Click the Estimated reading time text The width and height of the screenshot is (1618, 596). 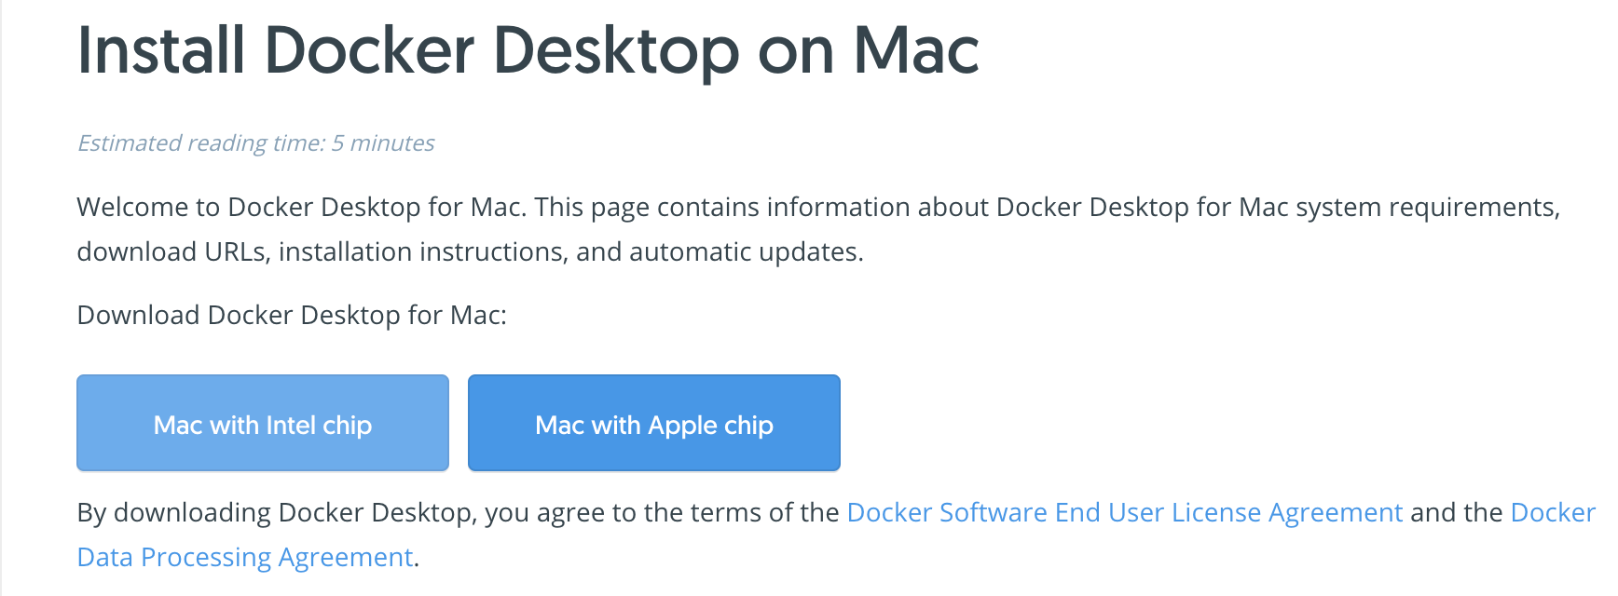point(255,142)
